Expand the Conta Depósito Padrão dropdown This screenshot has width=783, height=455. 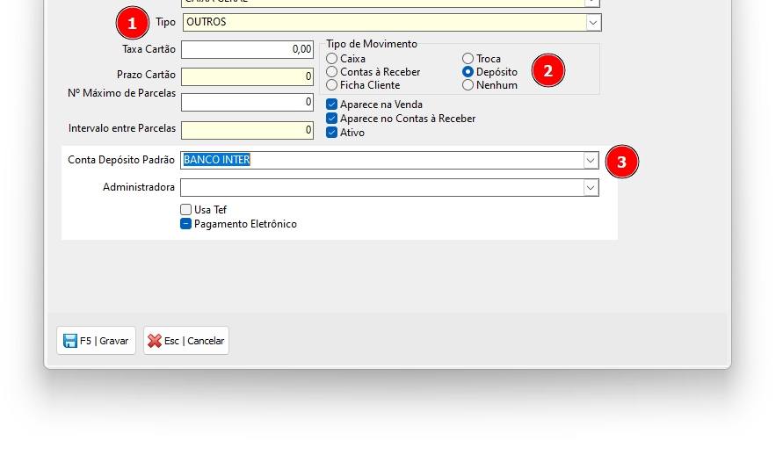click(x=591, y=161)
